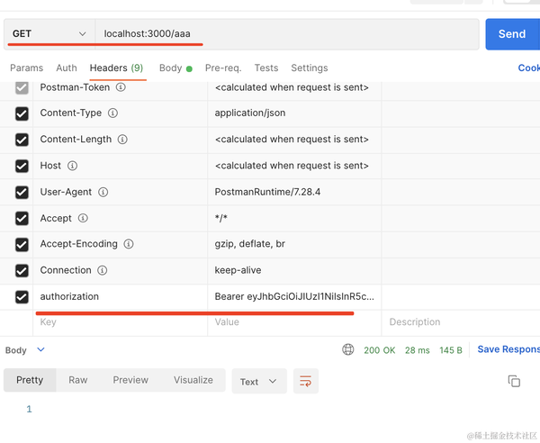Open the Pre-req. tab
Viewport: 540px width, 443px height.
(x=223, y=68)
